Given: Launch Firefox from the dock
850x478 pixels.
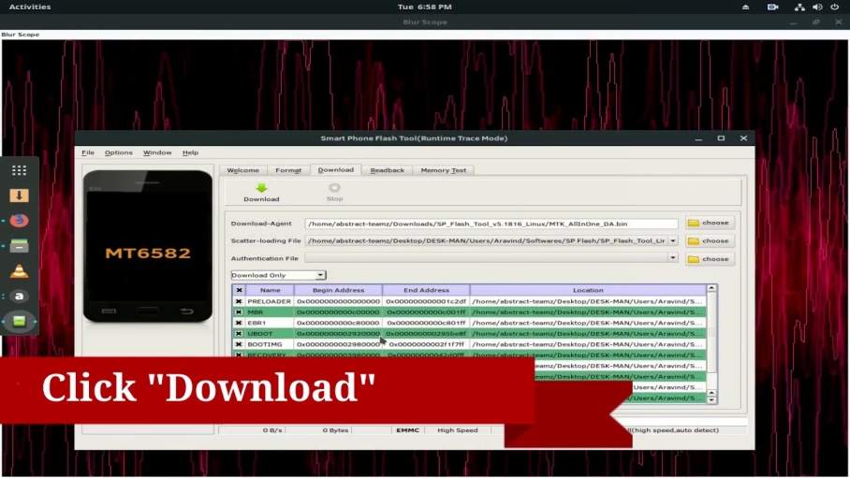Looking at the screenshot, I should pos(19,221).
